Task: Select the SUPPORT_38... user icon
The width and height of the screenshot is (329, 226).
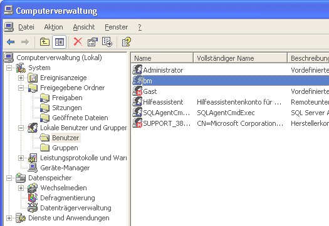Action: point(137,123)
